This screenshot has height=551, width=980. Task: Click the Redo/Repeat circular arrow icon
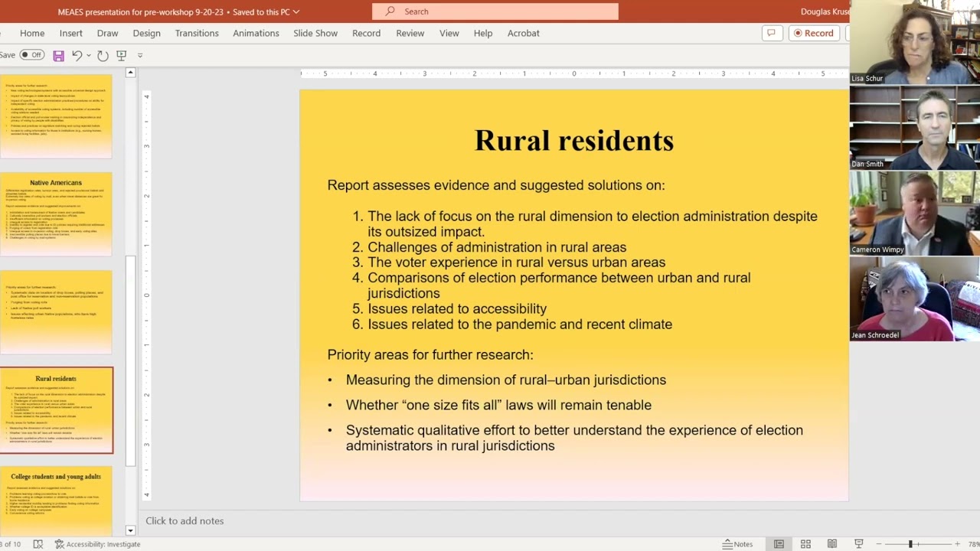point(103,55)
